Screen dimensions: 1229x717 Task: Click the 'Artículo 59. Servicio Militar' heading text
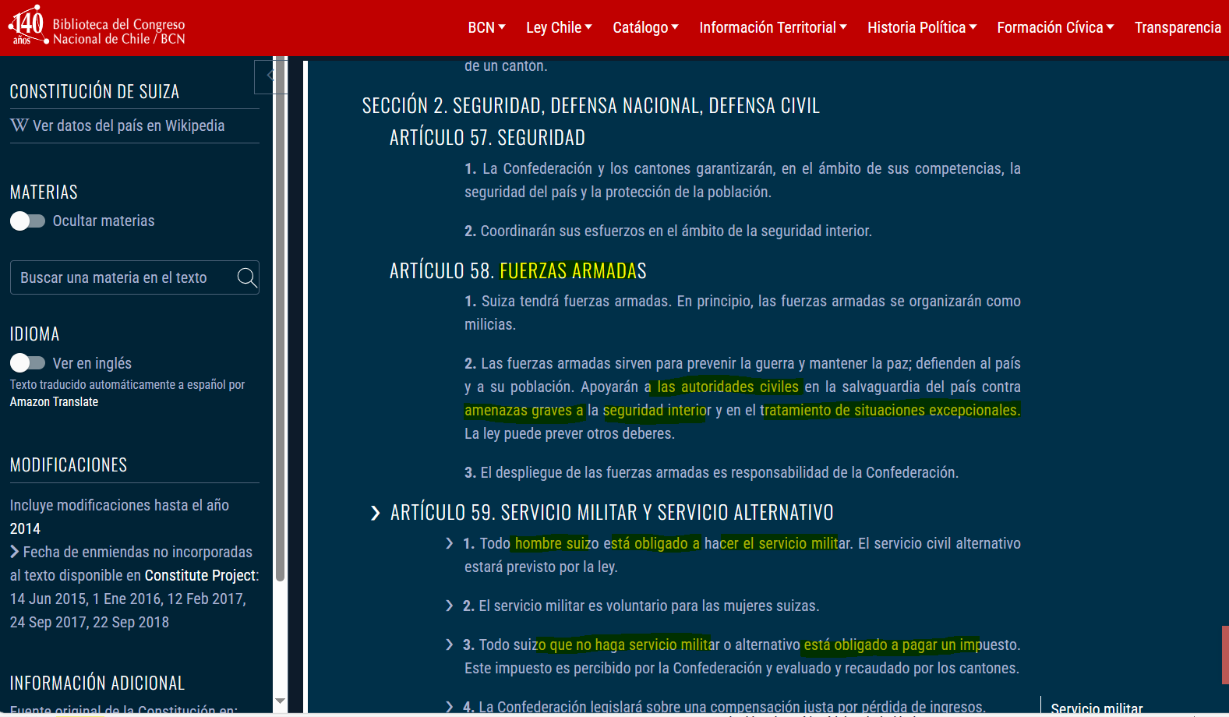coord(612,512)
